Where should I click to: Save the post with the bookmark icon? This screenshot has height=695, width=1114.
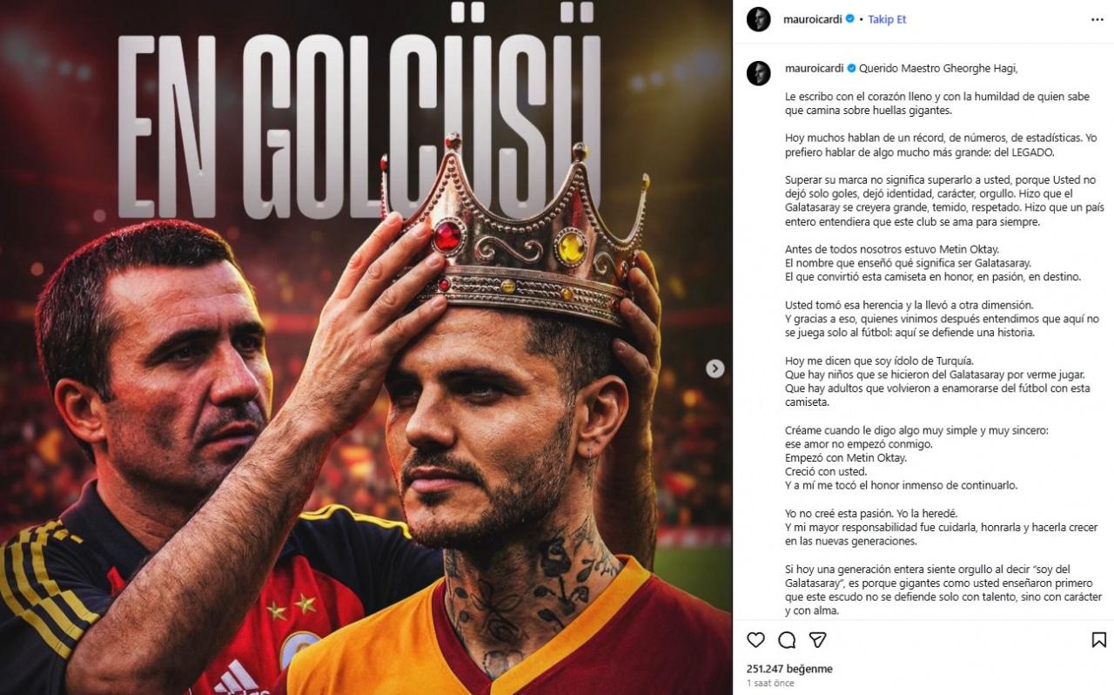click(x=1099, y=640)
